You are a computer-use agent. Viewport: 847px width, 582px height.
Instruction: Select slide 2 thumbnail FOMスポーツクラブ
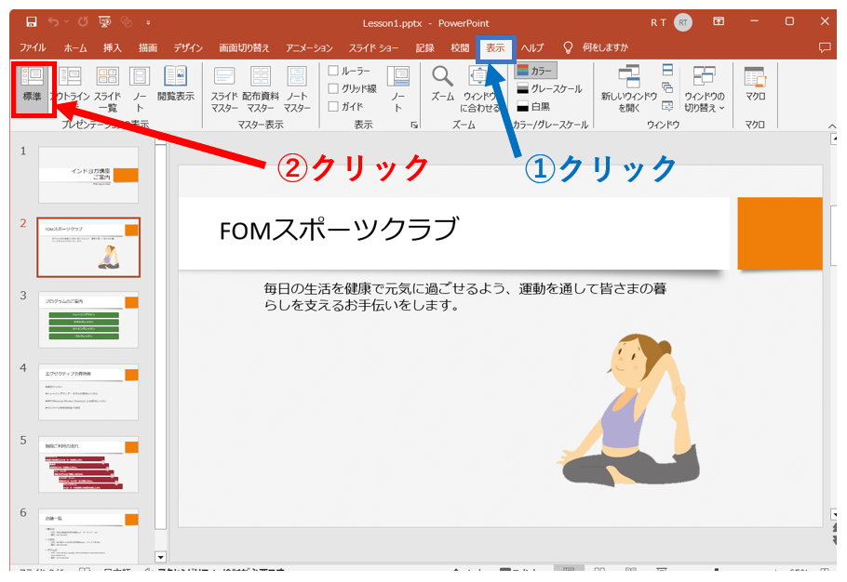(88, 247)
